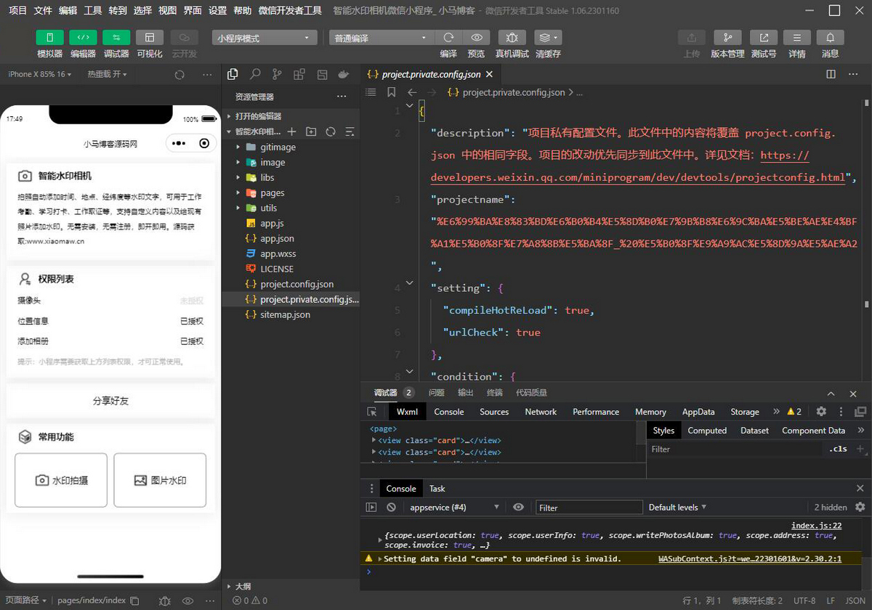Open the Mini Program mode (小程序模式) dropdown
Screen dimensions: 872x610
[x=265, y=38]
